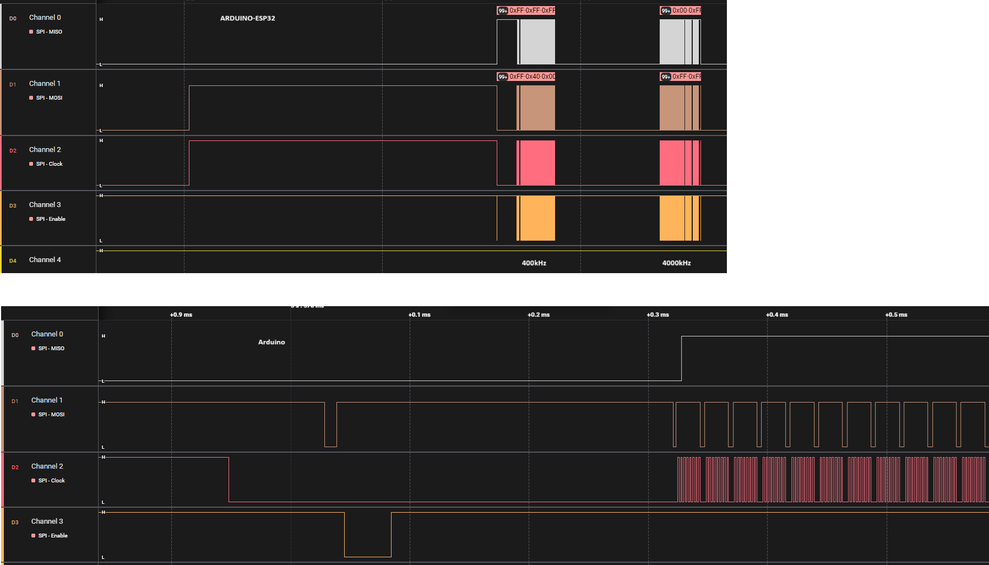Click SPI - MOSI analyzer tag in ARDUINO-ESP32 capture

point(49,98)
